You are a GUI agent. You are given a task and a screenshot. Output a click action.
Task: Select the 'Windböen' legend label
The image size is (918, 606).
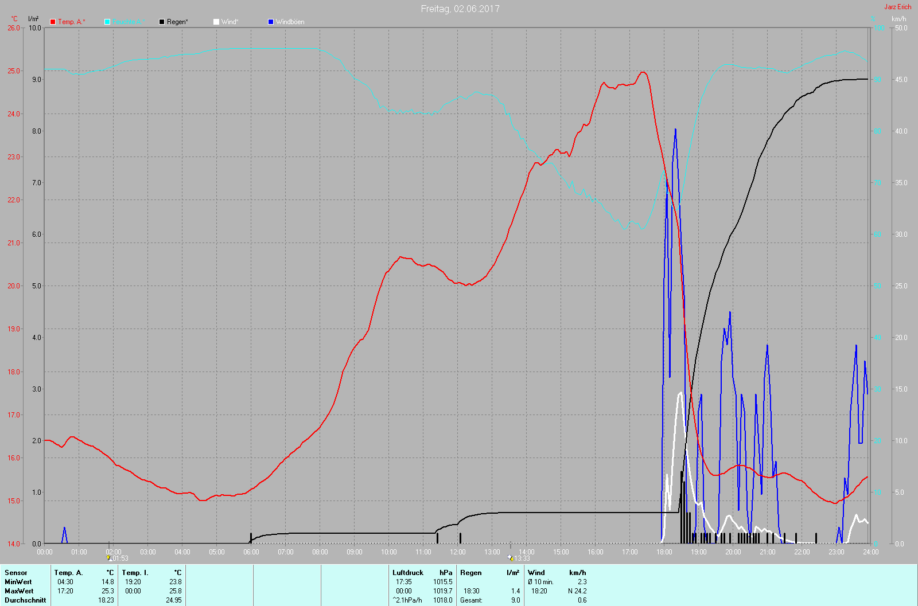point(290,22)
